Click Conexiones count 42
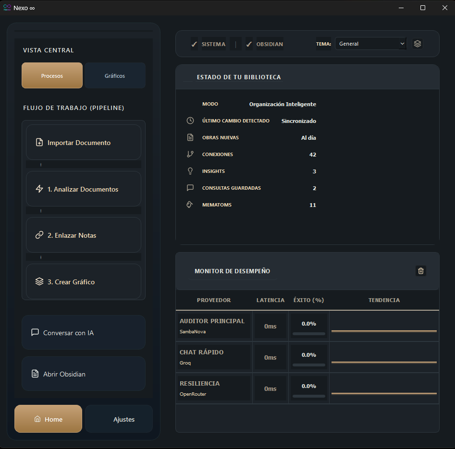Viewport: 455px width, 449px height. [x=312, y=155]
